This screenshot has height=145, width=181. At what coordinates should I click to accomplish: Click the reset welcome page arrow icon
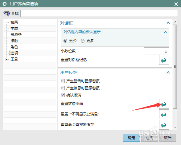tap(164, 104)
